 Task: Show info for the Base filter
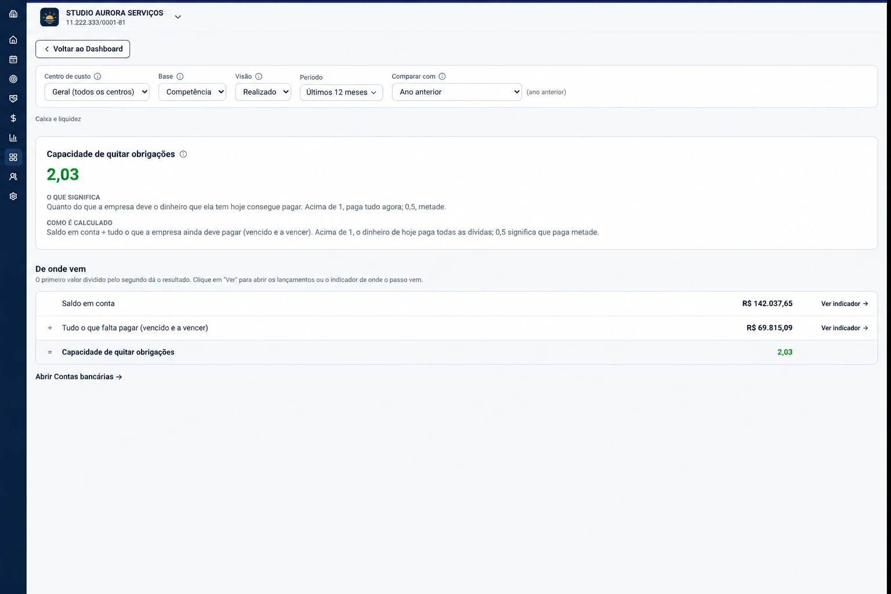coord(180,77)
